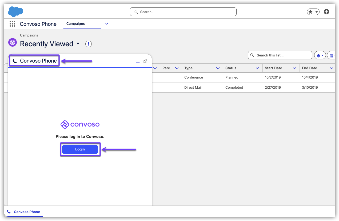Screen dimensions: 339x221
Task: Expand the Recently Viewed list selector
Action: coord(78,44)
